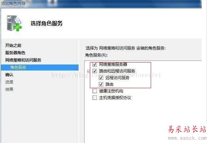Enable 主机凭据授权协议 checkbox
This screenshot has width=207, height=143.
point(95,98)
